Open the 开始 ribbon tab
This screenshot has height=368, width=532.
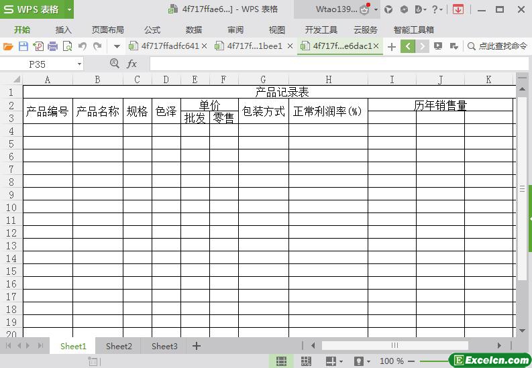(x=22, y=29)
